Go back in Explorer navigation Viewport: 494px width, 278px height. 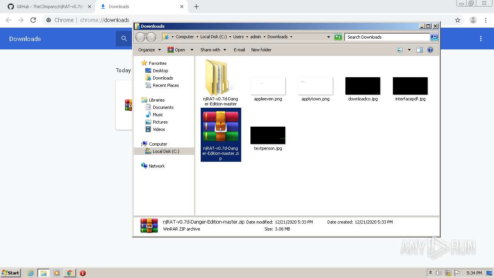click(140, 37)
